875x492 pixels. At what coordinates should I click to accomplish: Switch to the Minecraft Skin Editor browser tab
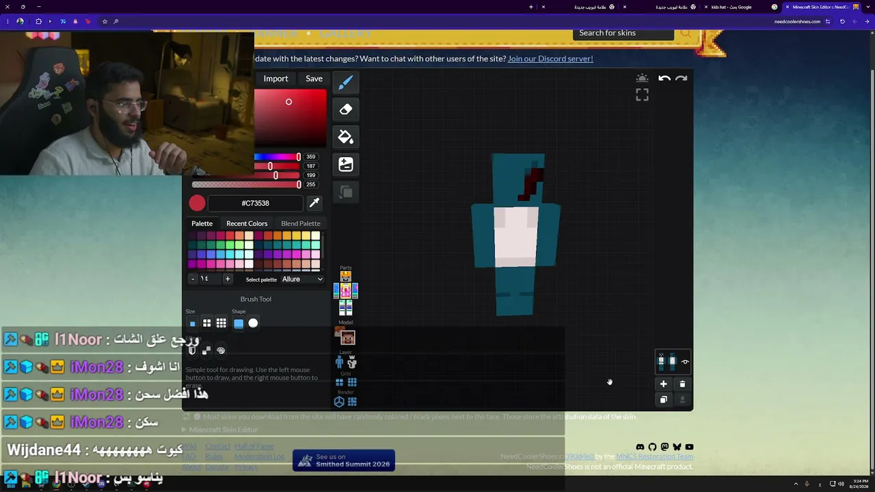point(820,7)
